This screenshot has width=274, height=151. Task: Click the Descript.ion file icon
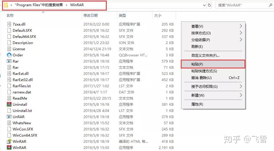9,43
